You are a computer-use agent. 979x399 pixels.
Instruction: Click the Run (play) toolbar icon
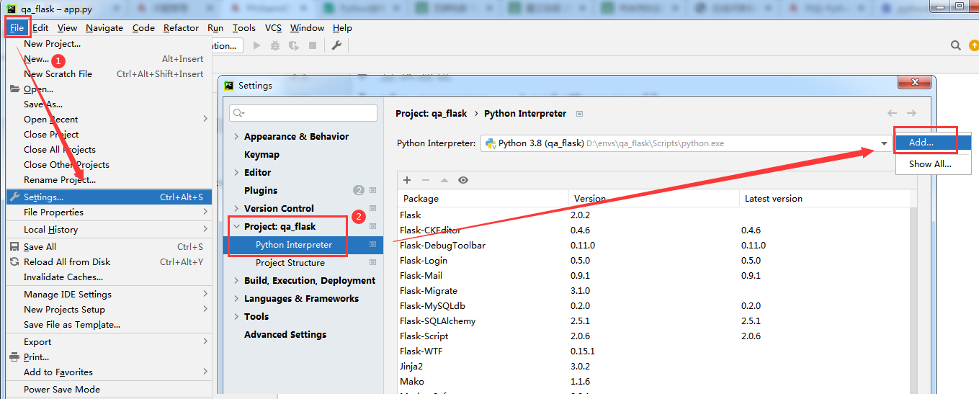(256, 45)
